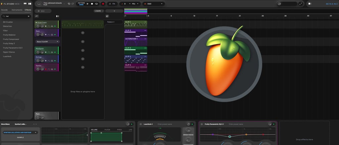339x145 pixels.
Task: Click the Undo arrow icon
Action: pyautogui.click(x=69, y=4)
